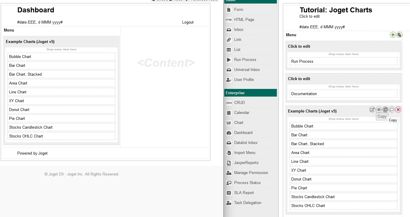The width and height of the screenshot is (410, 217).
Task: Choose the JasperReports palette item
Action: (246, 163)
